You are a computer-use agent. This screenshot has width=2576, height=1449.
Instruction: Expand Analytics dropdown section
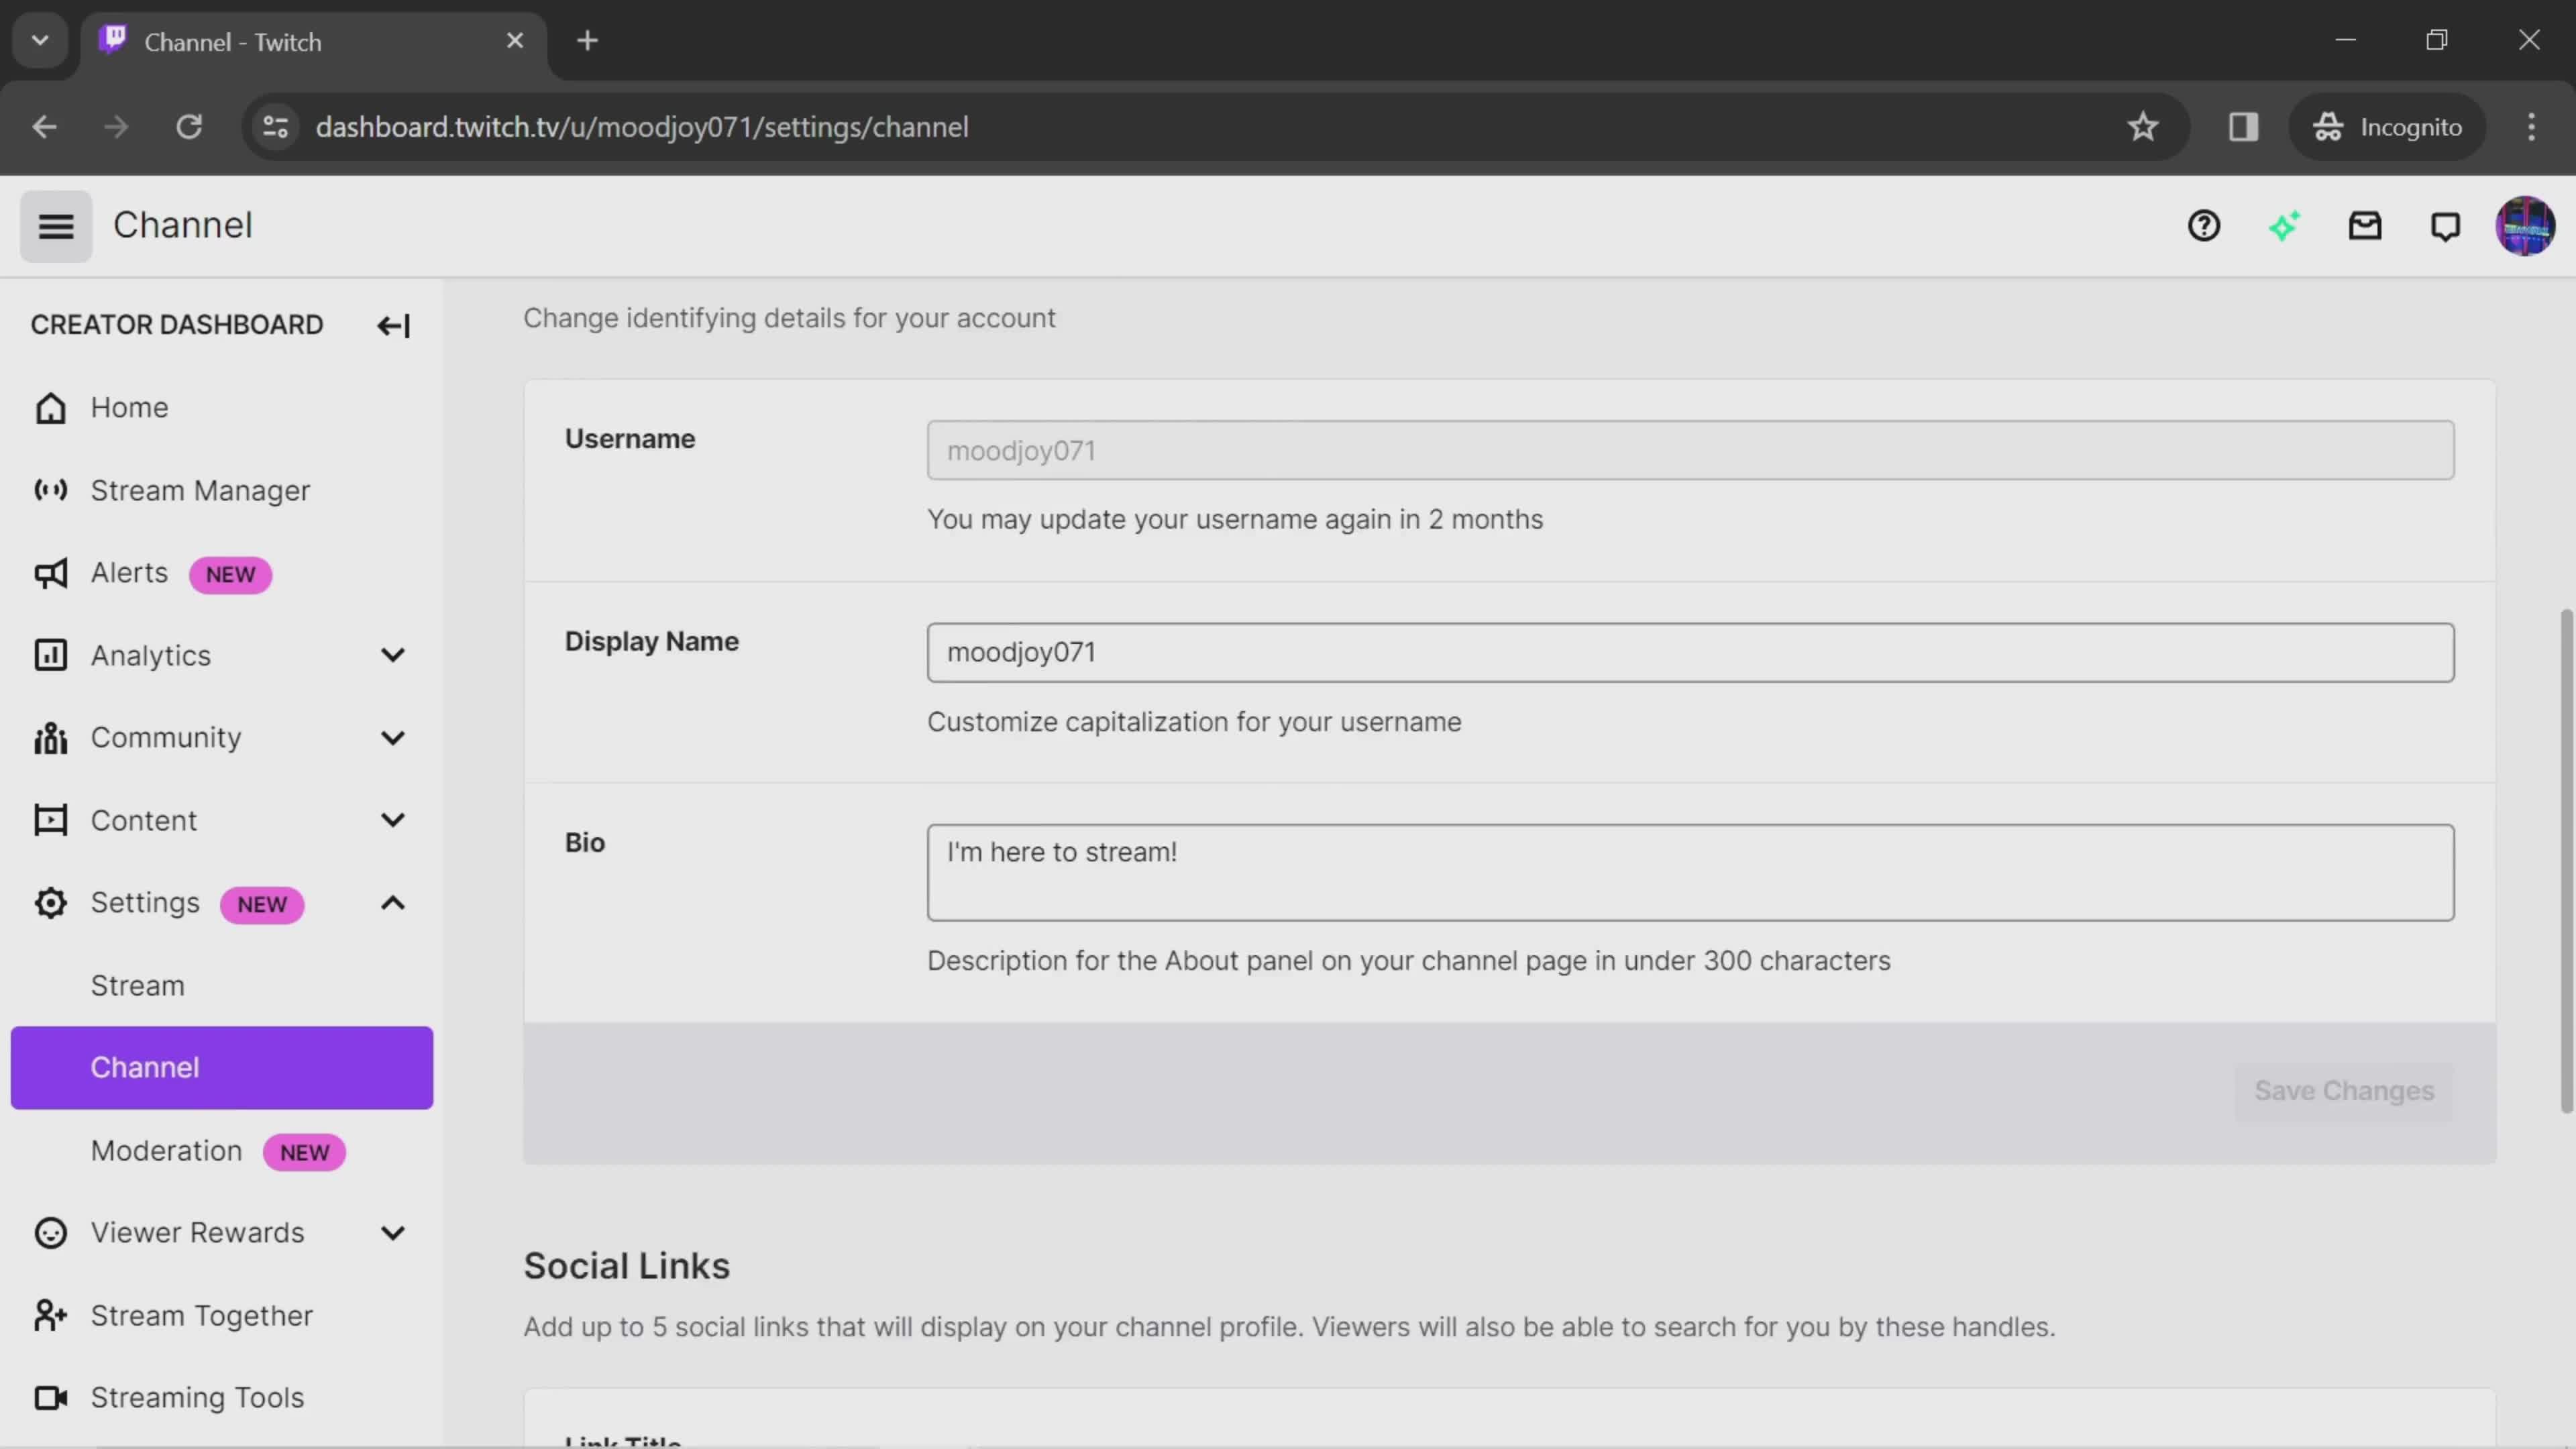click(391, 655)
